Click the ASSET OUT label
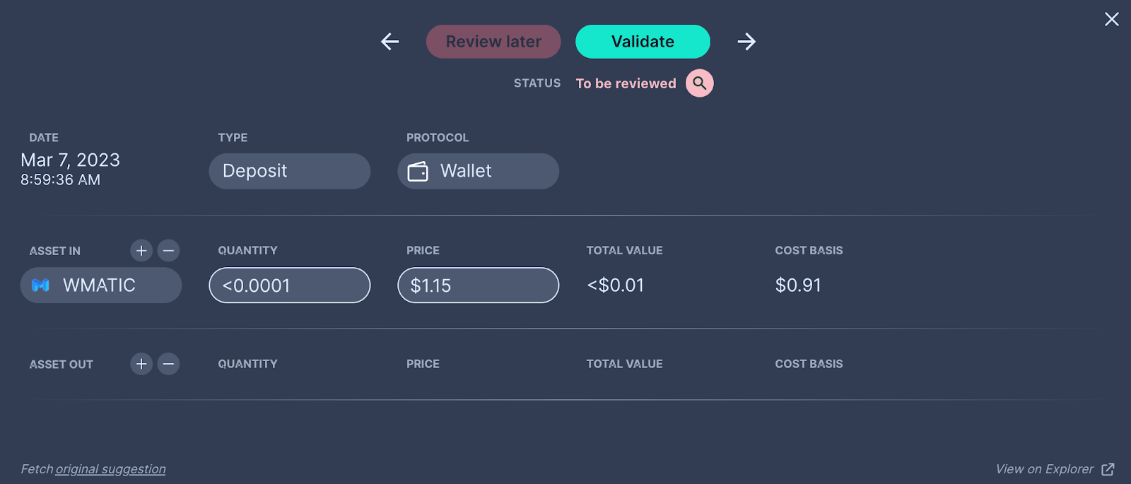This screenshot has width=1131, height=484. pyautogui.click(x=61, y=365)
